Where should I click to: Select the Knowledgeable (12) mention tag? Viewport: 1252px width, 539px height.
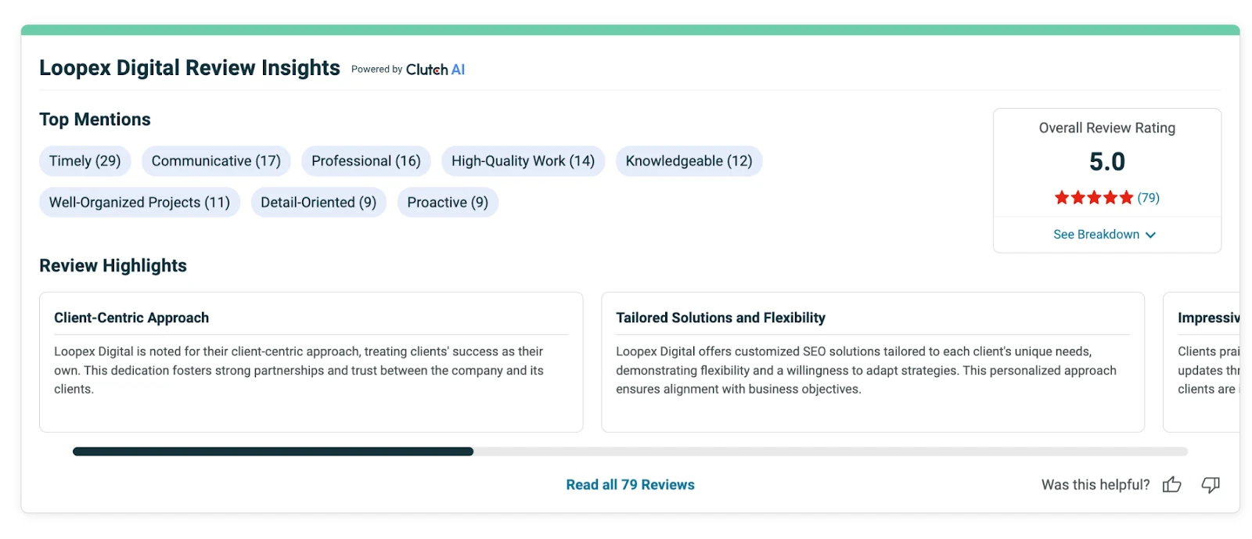coord(689,161)
